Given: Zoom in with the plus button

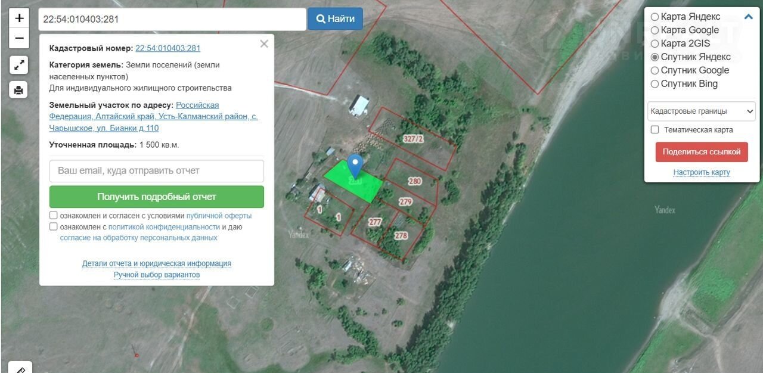Looking at the screenshot, I should point(19,18).
